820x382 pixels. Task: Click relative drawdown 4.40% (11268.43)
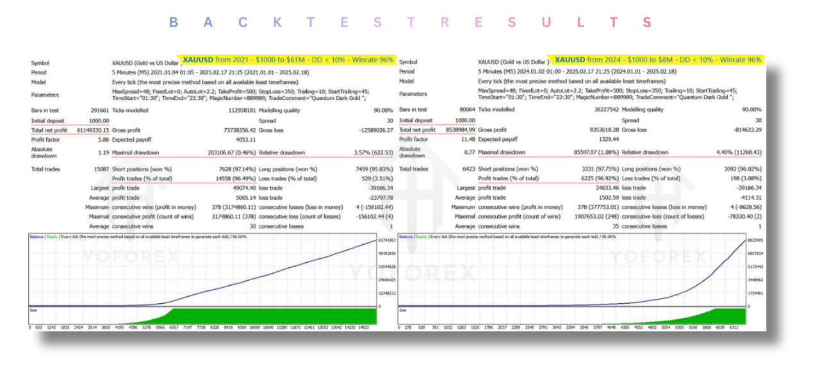(736, 153)
